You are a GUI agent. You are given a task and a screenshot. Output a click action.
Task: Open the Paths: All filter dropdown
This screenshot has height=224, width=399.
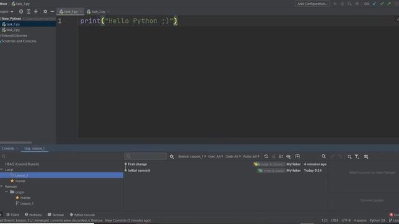(251, 156)
